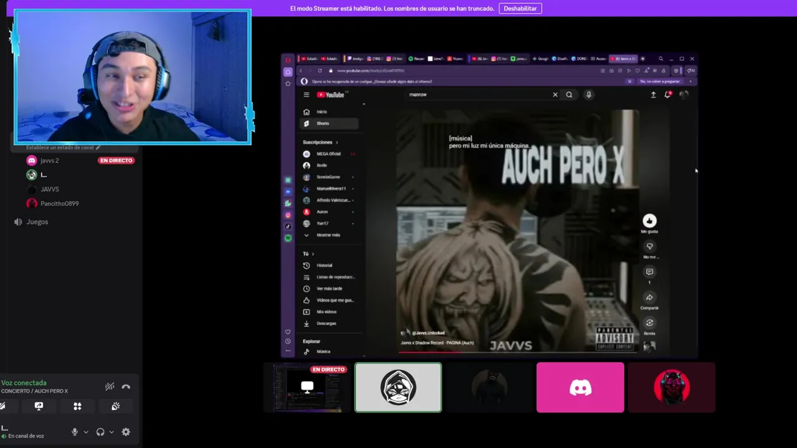The height and width of the screenshot is (448, 797).
Task: Remix the Short
Action: (x=649, y=323)
